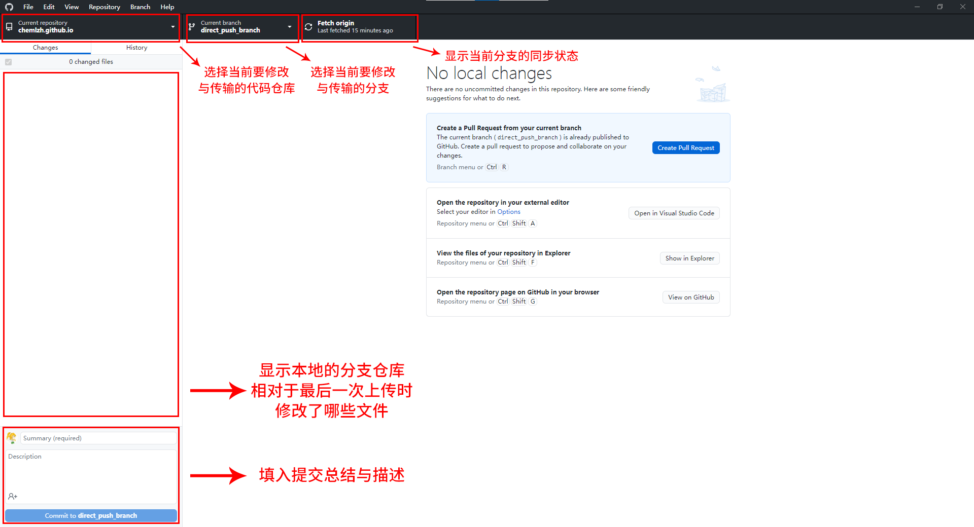Restore down the GitHub Desktop window
Screen dimensions: 974x527
tap(940, 7)
